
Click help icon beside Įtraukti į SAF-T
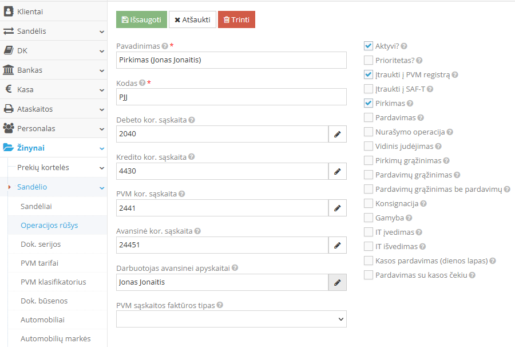(x=430, y=89)
